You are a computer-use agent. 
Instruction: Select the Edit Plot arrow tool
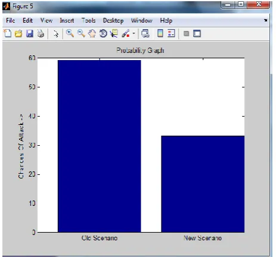(x=56, y=34)
